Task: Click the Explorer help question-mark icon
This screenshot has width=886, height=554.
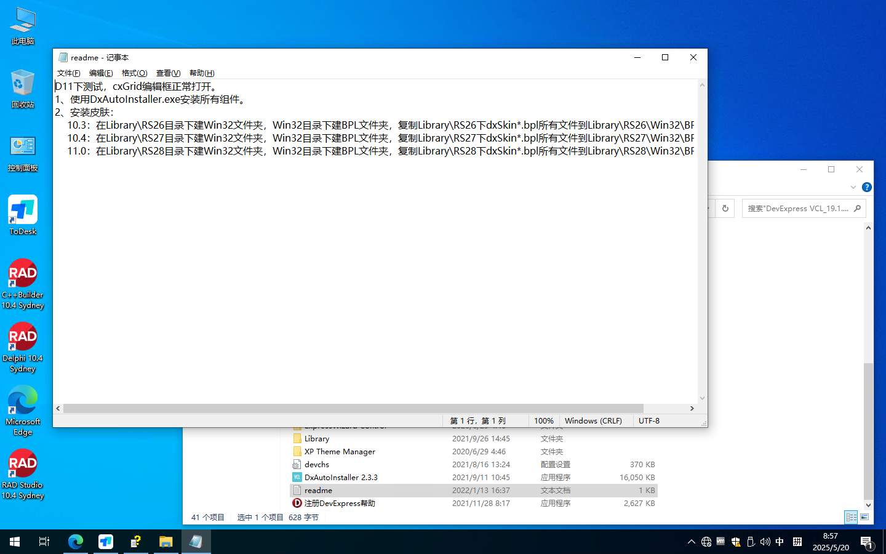Action: (867, 187)
